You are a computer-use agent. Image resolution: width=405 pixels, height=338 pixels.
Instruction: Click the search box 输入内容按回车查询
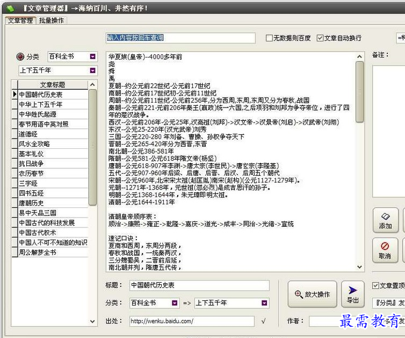180,38
